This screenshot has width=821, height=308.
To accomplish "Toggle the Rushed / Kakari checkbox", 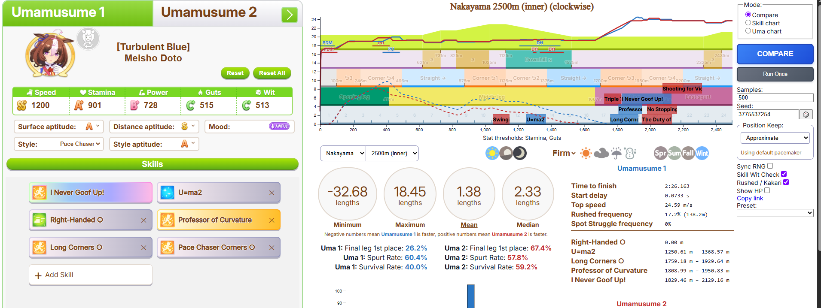I will pyautogui.click(x=786, y=182).
